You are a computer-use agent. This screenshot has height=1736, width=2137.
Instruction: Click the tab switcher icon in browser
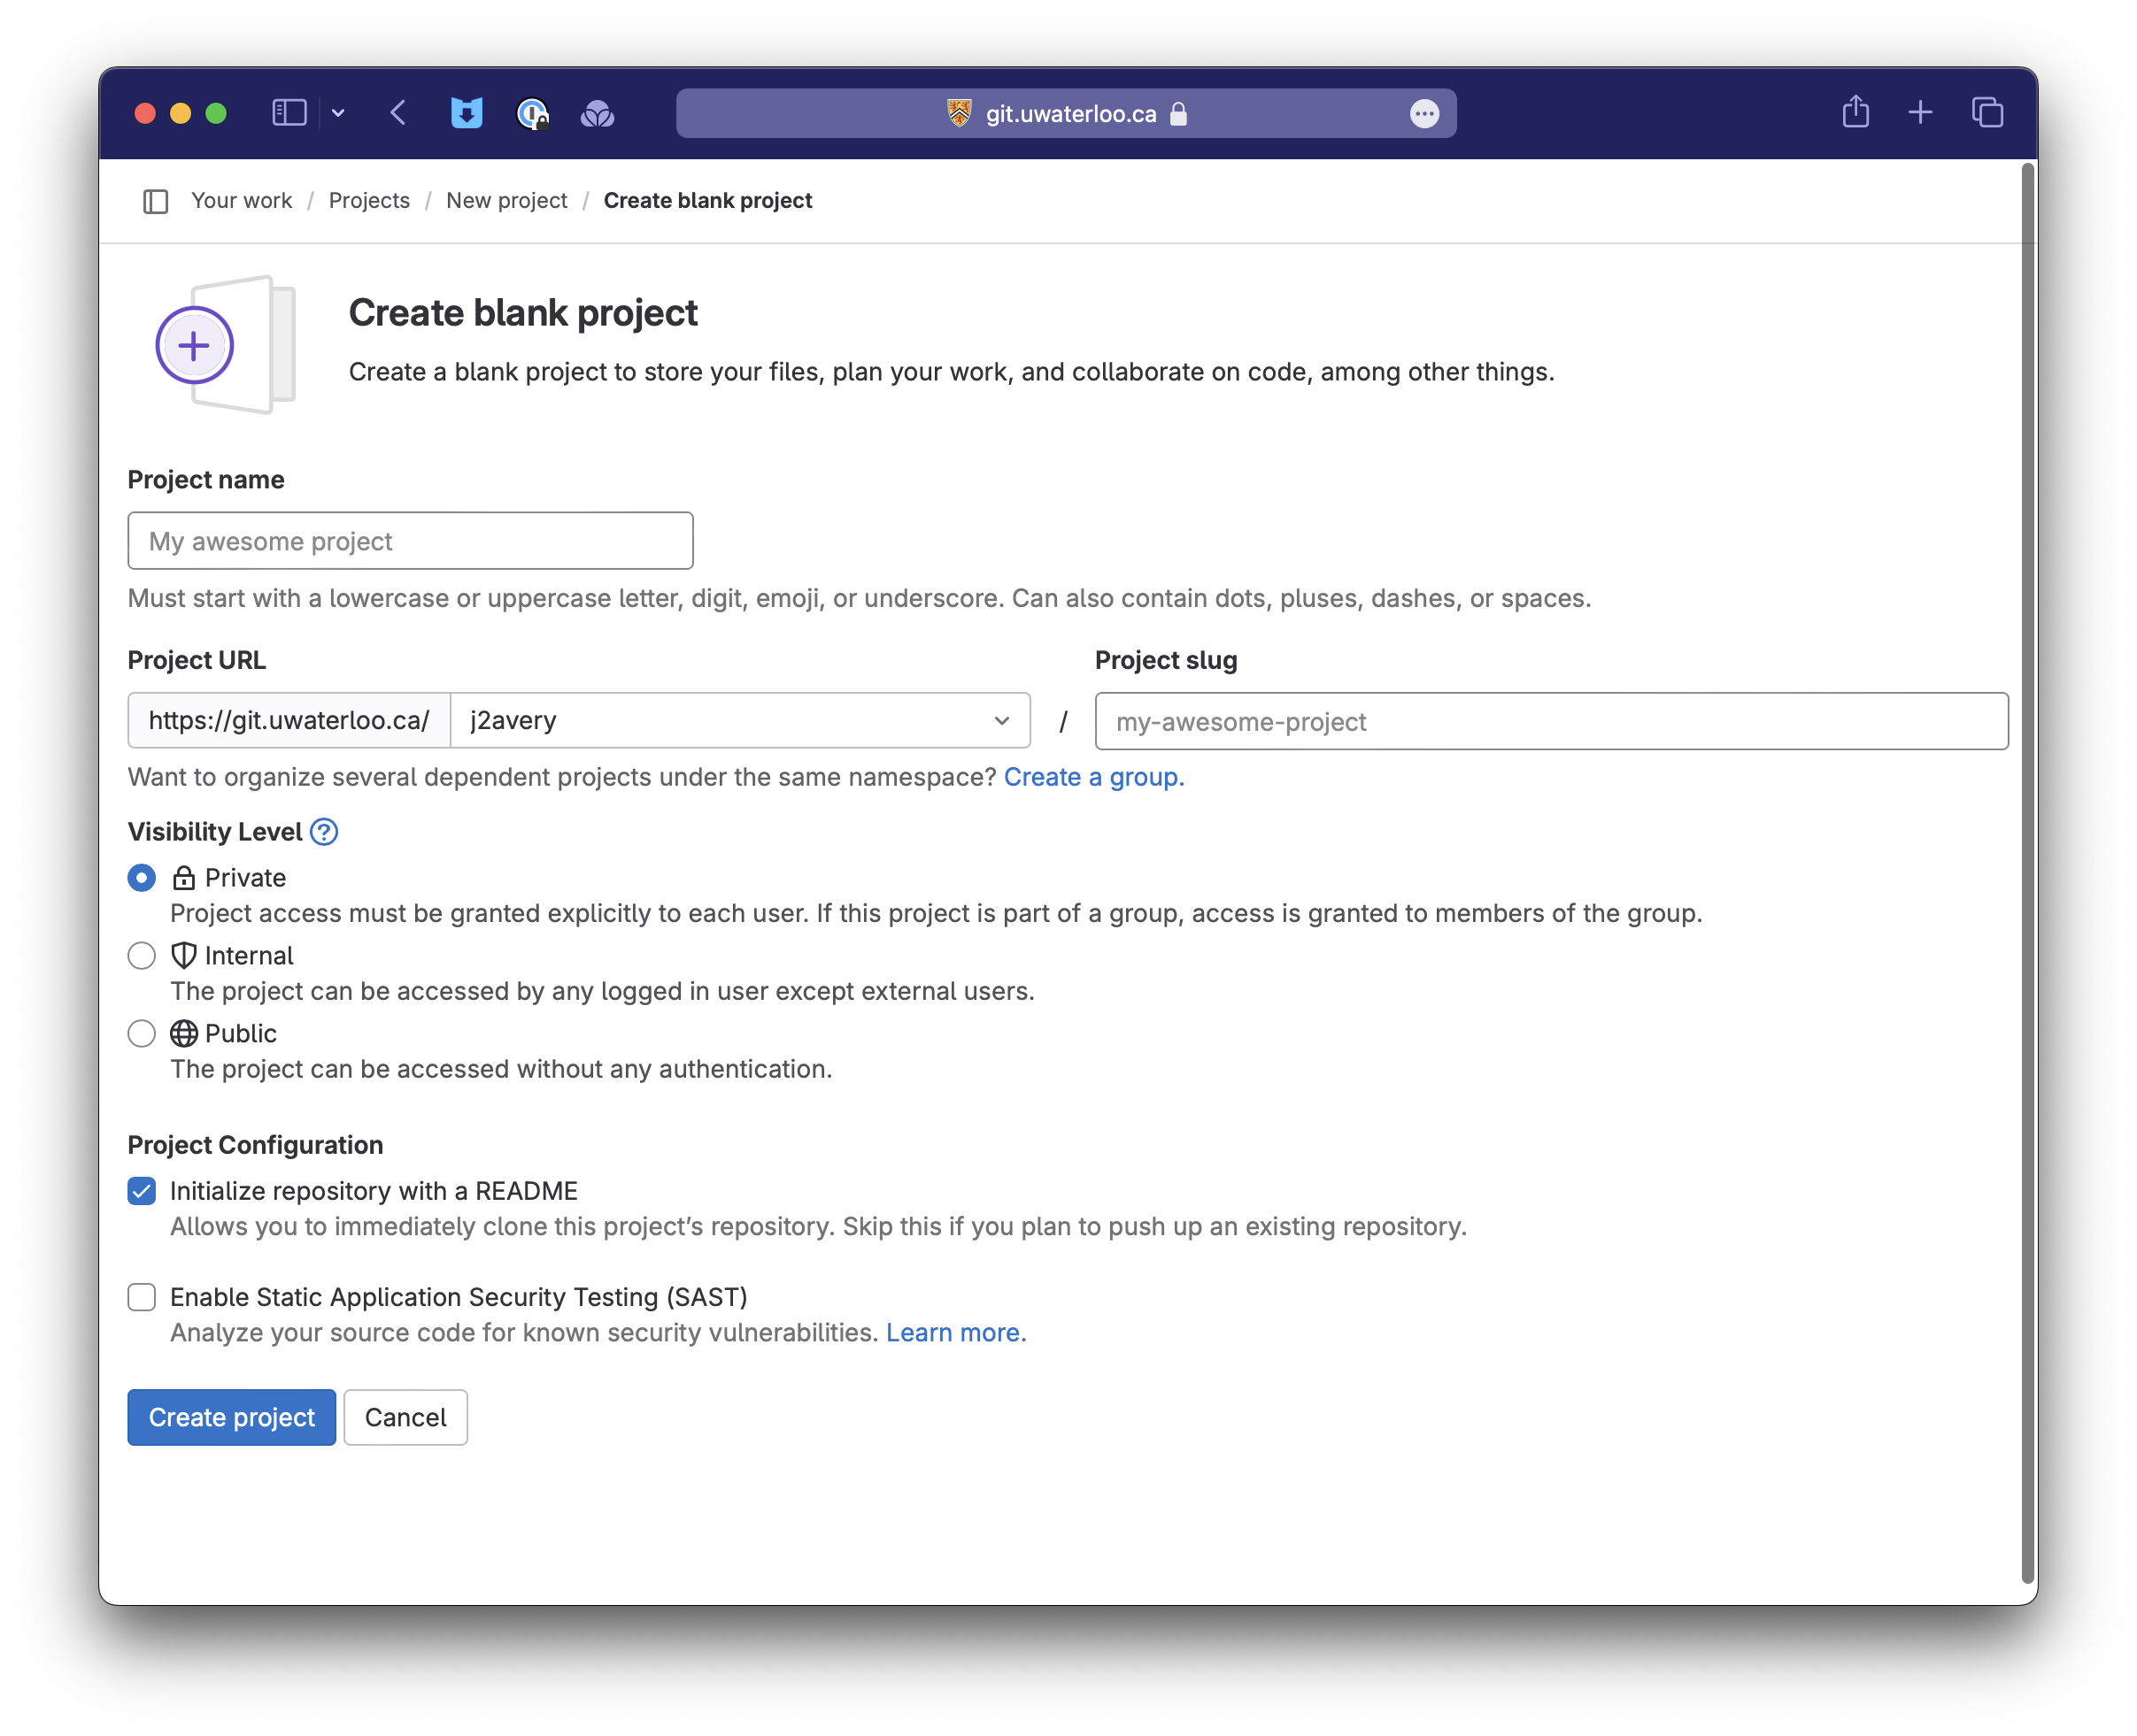click(1987, 111)
